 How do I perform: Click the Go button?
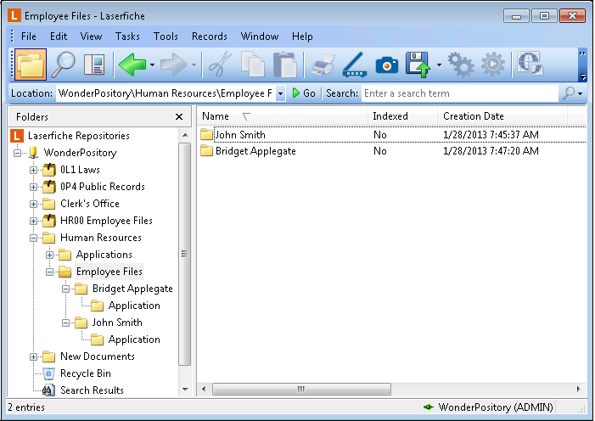click(x=304, y=93)
